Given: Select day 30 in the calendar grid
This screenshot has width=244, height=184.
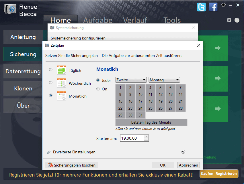Looking at the screenshot, I should pyautogui.click(x=130, y=115).
